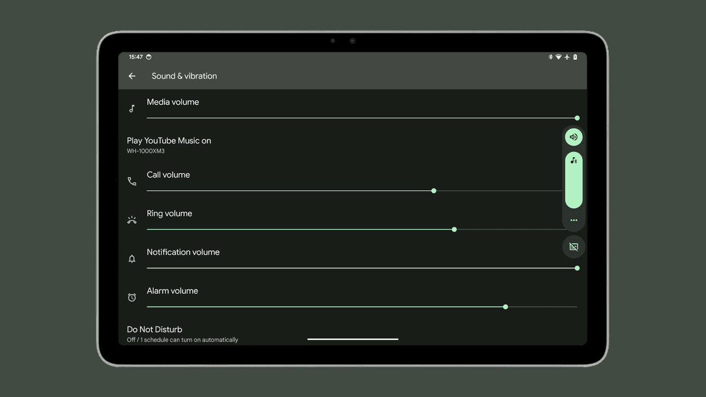Image resolution: width=706 pixels, height=397 pixels.
Task: Tap the ringer speaker icon in volume panel
Action: (573, 137)
